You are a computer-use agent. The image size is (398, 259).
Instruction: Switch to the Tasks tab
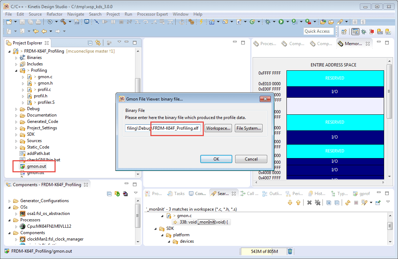pyautogui.click(x=176, y=194)
